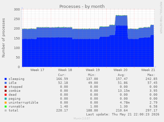
Task: Click the Week 20 process spike peak
Action: 121,15
